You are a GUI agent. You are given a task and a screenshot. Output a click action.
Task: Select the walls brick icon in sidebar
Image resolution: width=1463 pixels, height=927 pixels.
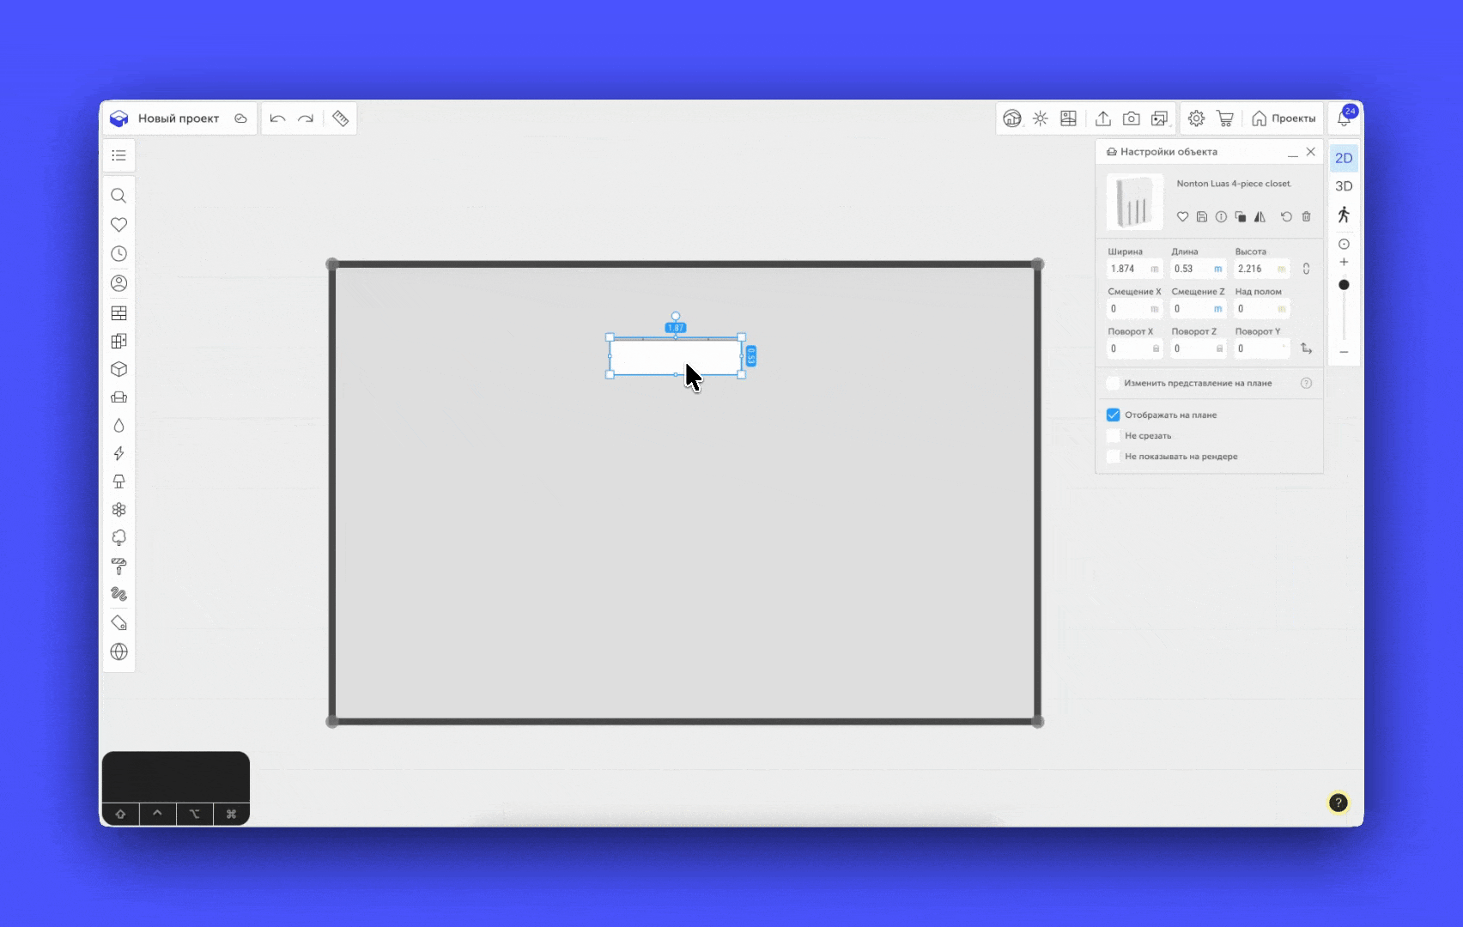coord(119,313)
